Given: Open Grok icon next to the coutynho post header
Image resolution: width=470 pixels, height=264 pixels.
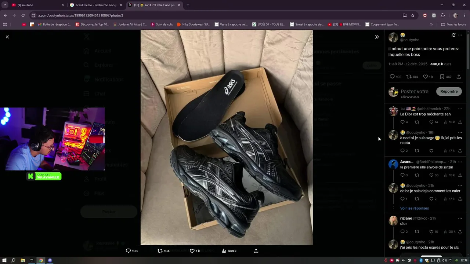Looking at the screenshot, I should coord(453,35).
